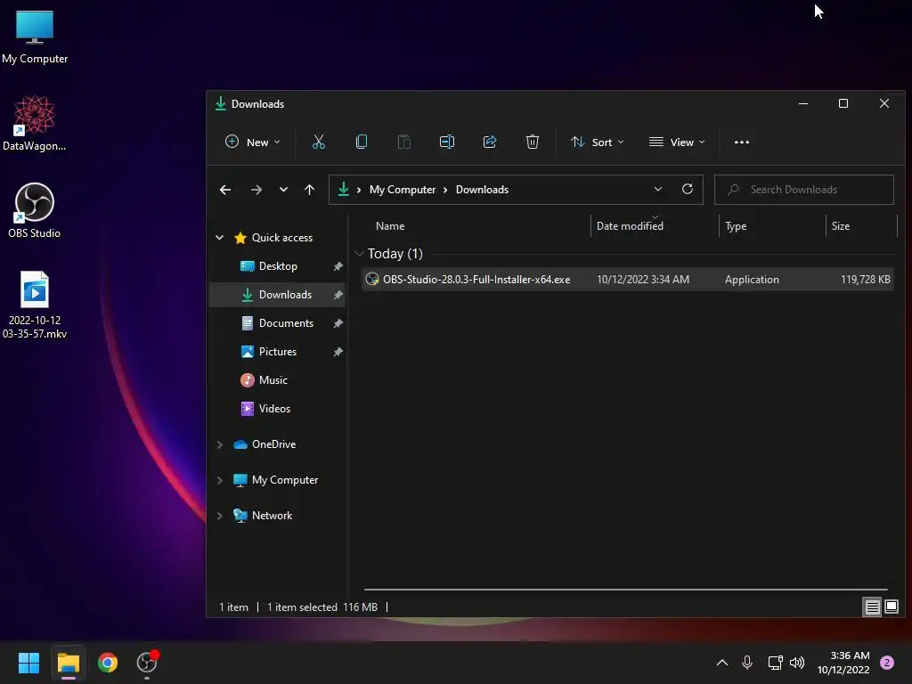This screenshot has width=912, height=684.
Task: Click the volume speaker tray icon
Action: pos(797,663)
